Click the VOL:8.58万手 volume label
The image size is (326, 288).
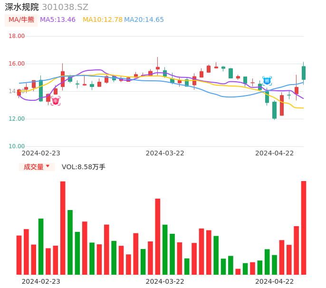pos(84,167)
